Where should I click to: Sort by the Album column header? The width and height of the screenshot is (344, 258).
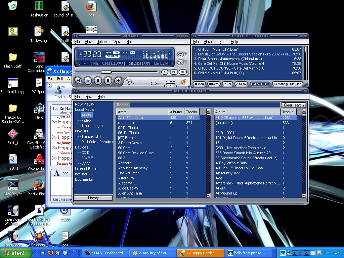[247, 112]
